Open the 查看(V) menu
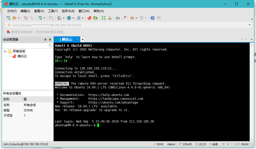Viewport: 256px width, 149px height. [39, 11]
